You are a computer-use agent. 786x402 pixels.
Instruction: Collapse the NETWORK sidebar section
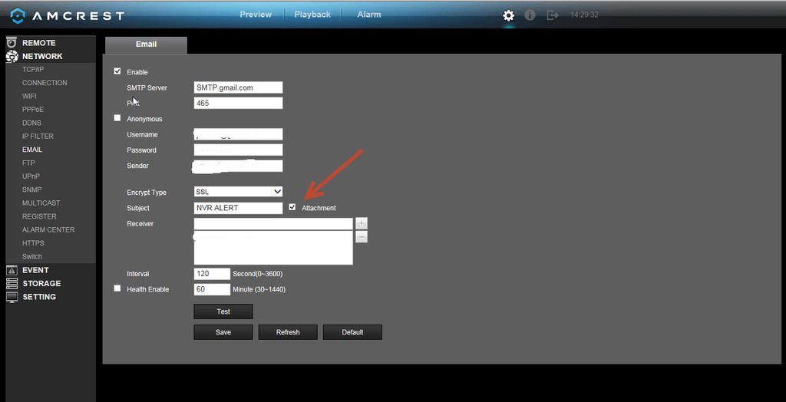(x=42, y=56)
